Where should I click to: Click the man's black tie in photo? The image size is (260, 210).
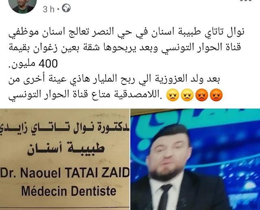point(164,197)
